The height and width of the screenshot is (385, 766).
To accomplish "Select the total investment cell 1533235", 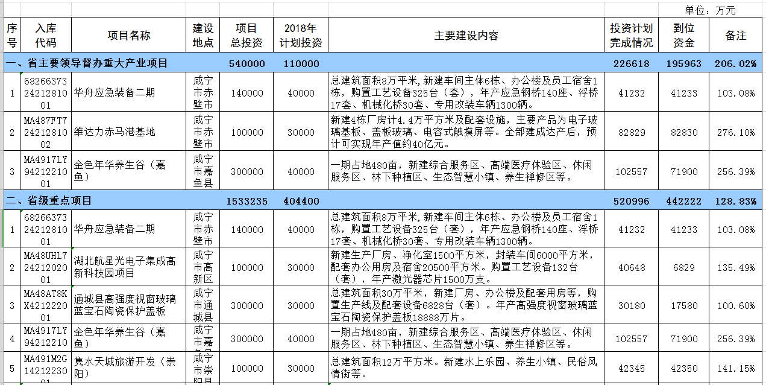I will point(246,200).
